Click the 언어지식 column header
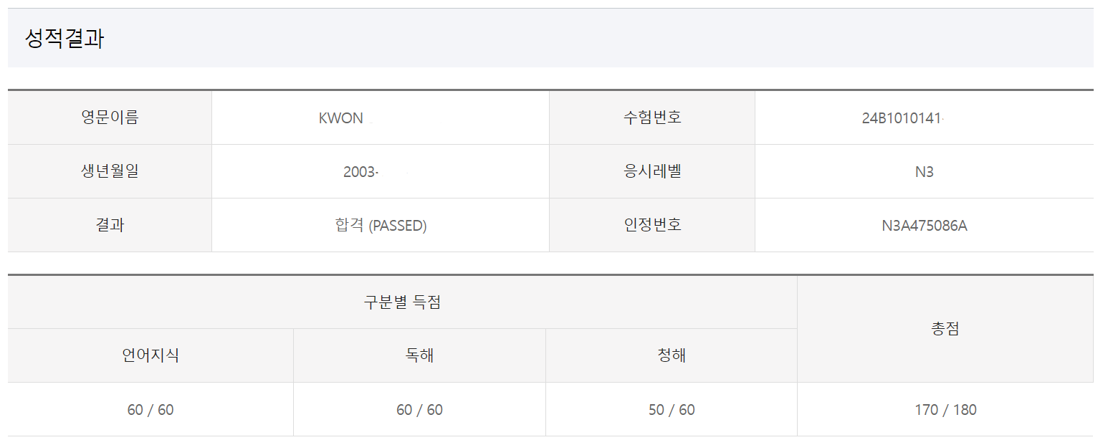This screenshot has width=1108, height=445. tap(151, 355)
